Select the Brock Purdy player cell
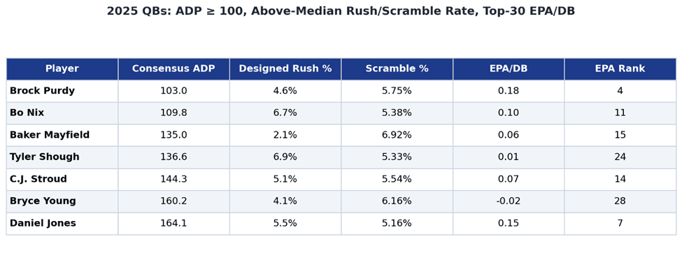This screenshot has height=272, width=682. (62, 91)
